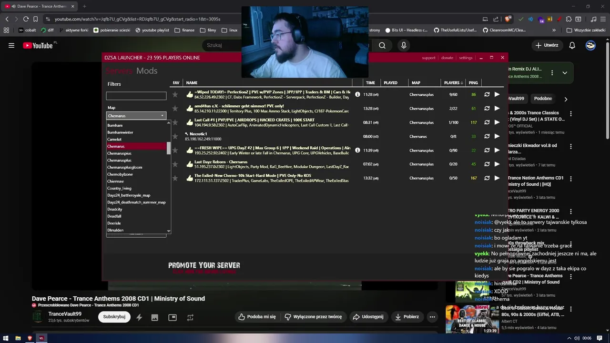Thumbs-up the amd4fun e.V. server
Screen dimensions: 610x343
point(190,109)
